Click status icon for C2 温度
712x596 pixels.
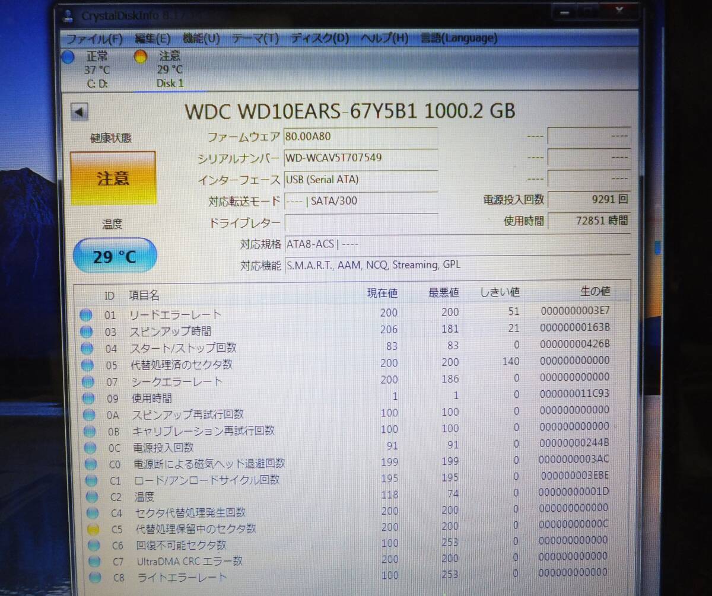(x=92, y=497)
